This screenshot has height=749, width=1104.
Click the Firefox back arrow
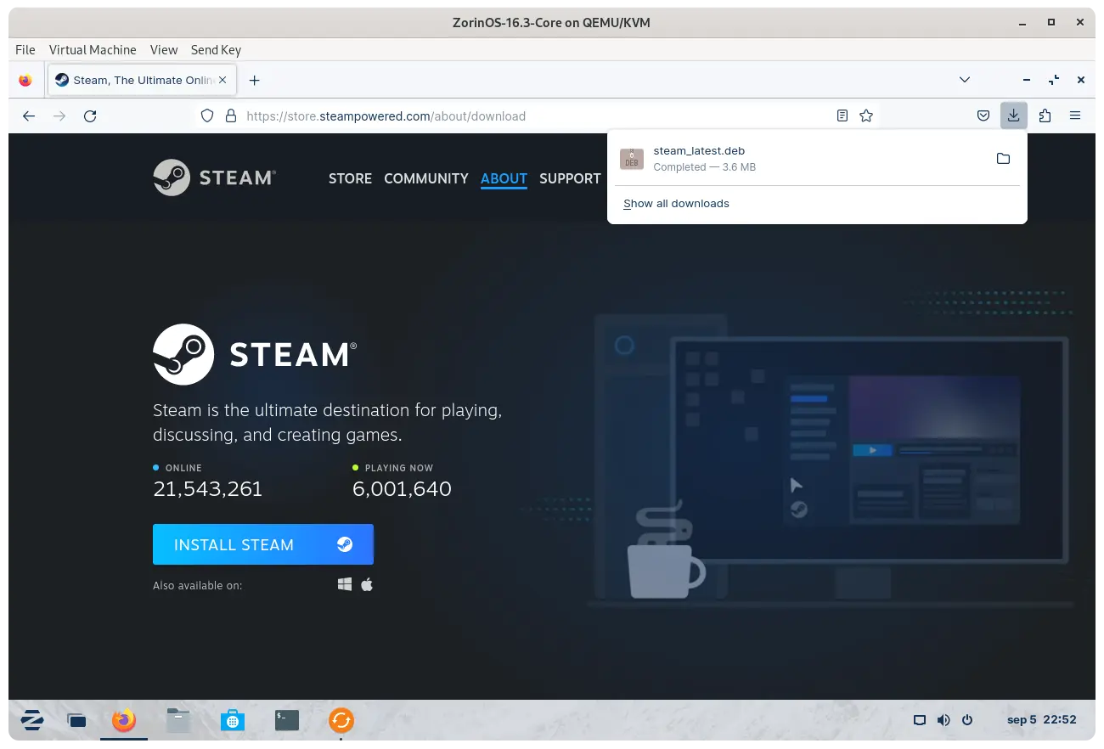tap(29, 115)
